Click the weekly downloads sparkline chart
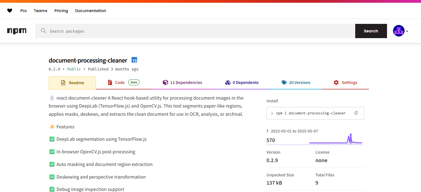 click(336, 139)
